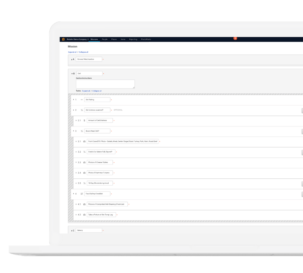Click the orange company logo in the navbar
Viewport: 303px width, 273px height.
point(63,39)
